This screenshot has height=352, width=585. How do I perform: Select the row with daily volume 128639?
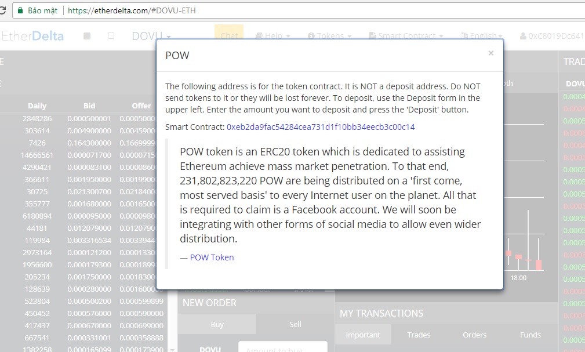(82, 289)
